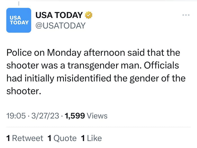197x148 pixels.
Task: Click the thread connector line above the avatar
Action: (19, 3)
